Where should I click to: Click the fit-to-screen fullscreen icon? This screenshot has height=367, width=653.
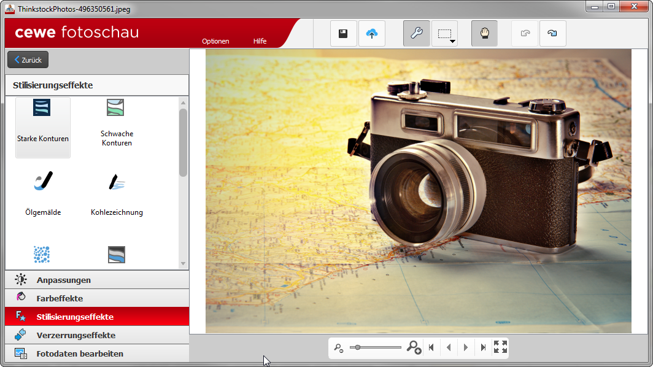tap(500, 347)
